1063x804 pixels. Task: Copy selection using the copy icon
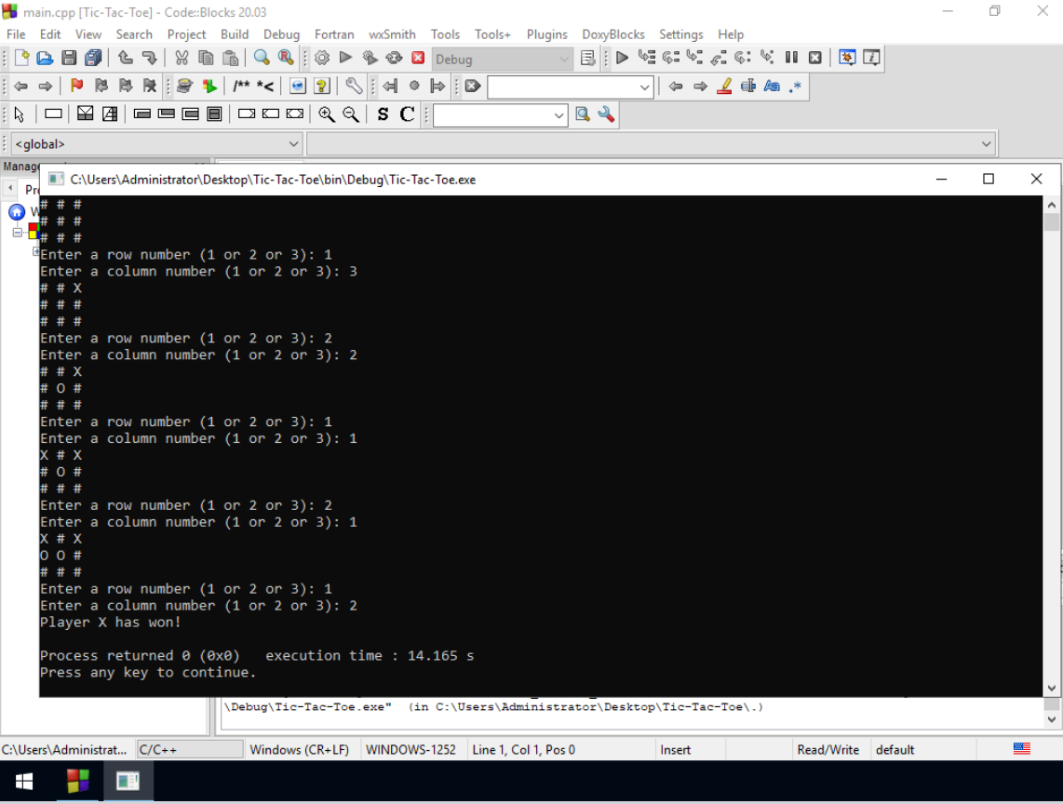[x=206, y=59]
